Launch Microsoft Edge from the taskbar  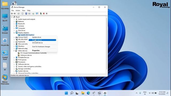pyautogui.click(x=88, y=93)
